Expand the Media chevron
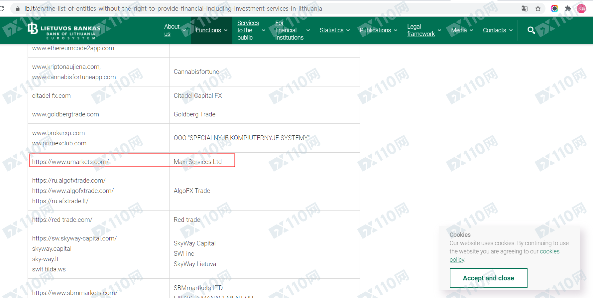The width and height of the screenshot is (593, 298). (x=471, y=30)
